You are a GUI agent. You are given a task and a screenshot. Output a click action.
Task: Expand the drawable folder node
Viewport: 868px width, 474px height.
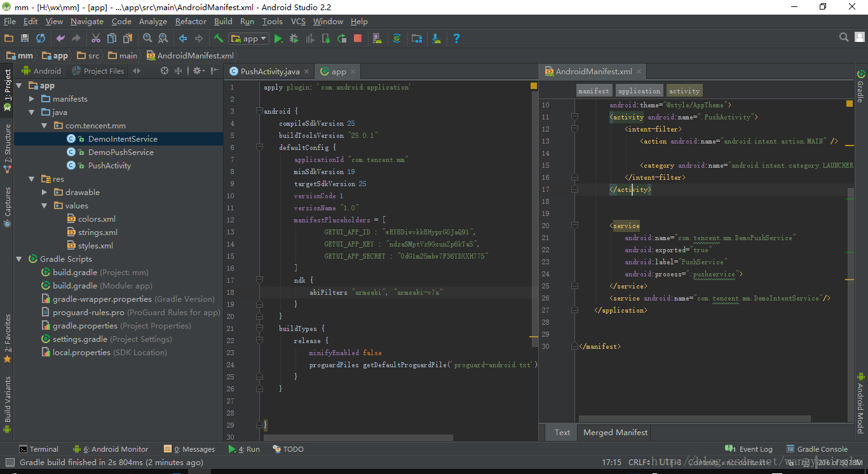[x=44, y=193]
